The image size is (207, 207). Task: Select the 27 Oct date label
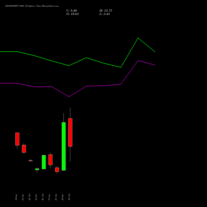click(x=49, y=197)
